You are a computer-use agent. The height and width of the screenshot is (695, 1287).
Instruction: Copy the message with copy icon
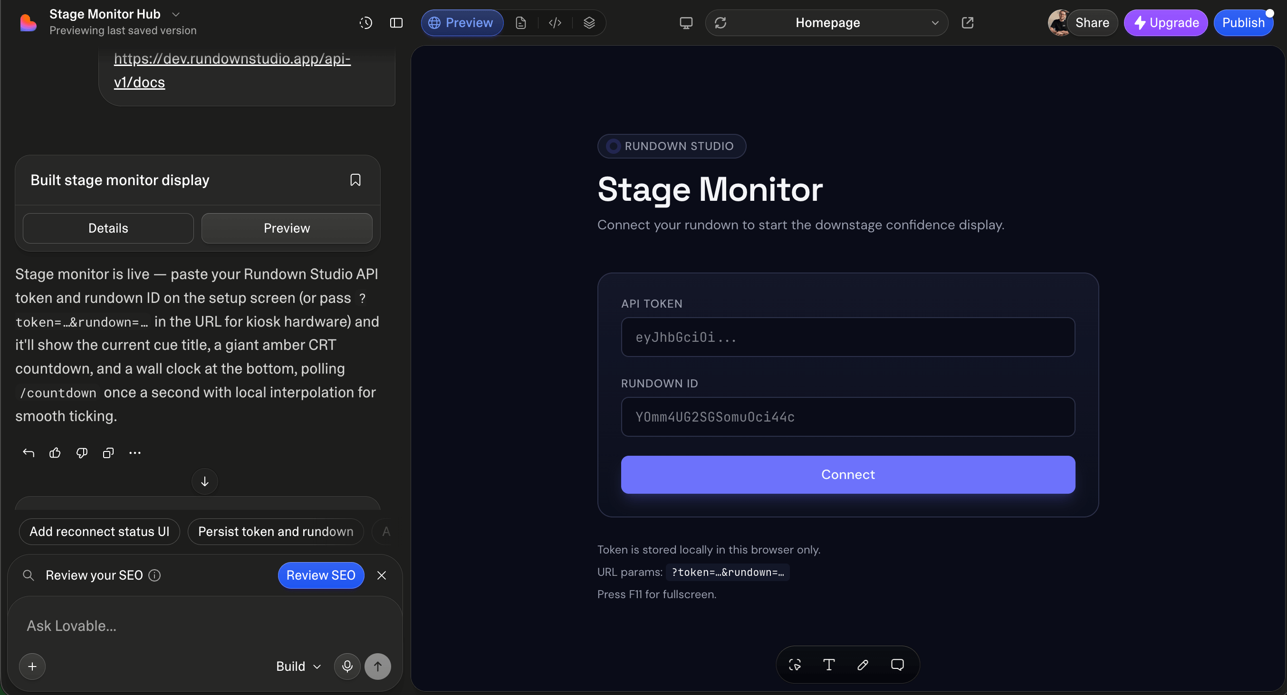click(108, 452)
